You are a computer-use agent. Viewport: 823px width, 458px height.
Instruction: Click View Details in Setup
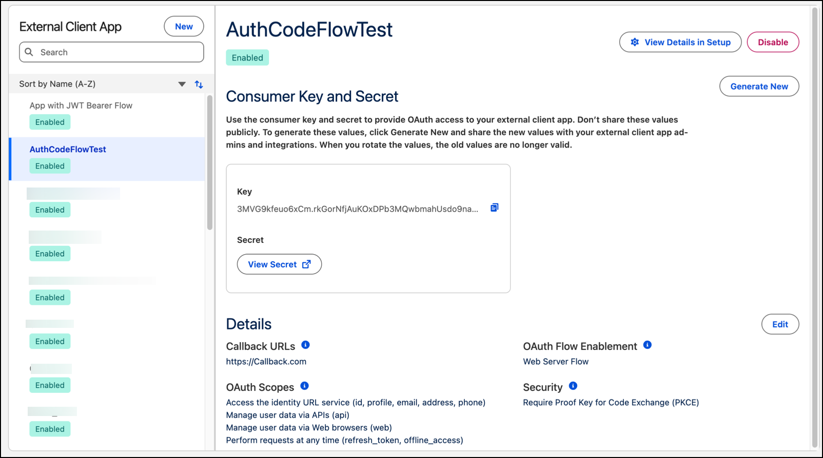pyautogui.click(x=680, y=42)
